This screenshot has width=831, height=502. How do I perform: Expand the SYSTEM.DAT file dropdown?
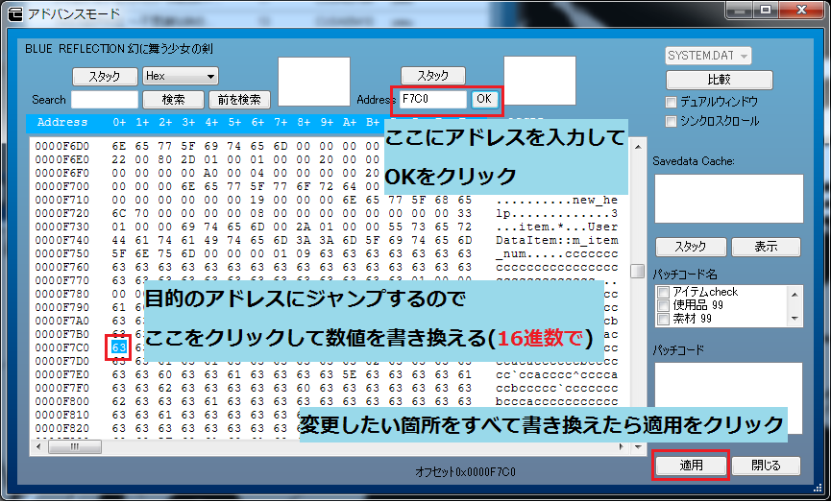tap(708, 56)
